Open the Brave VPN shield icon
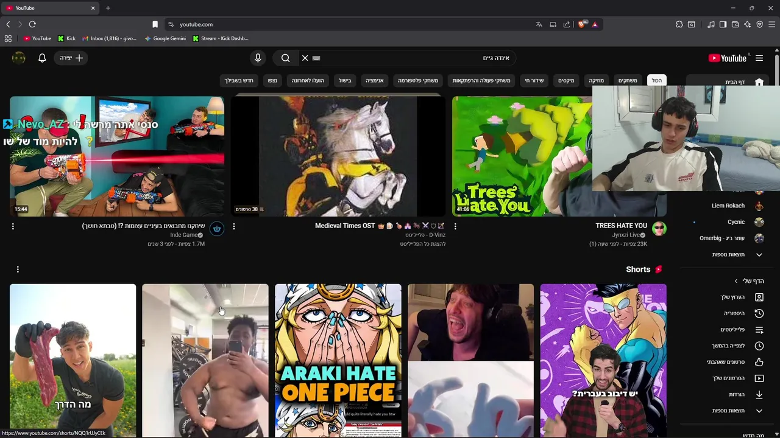This screenshot has width=780, height=438. pos(760,24)
